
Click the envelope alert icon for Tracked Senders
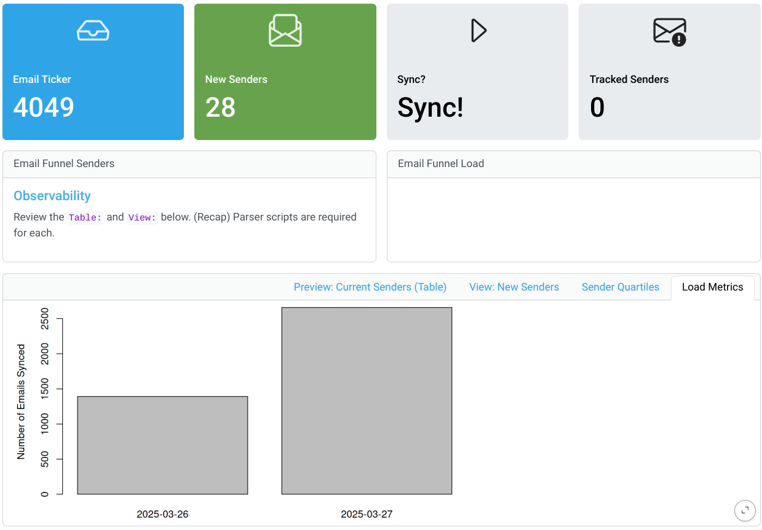[669, 31]
